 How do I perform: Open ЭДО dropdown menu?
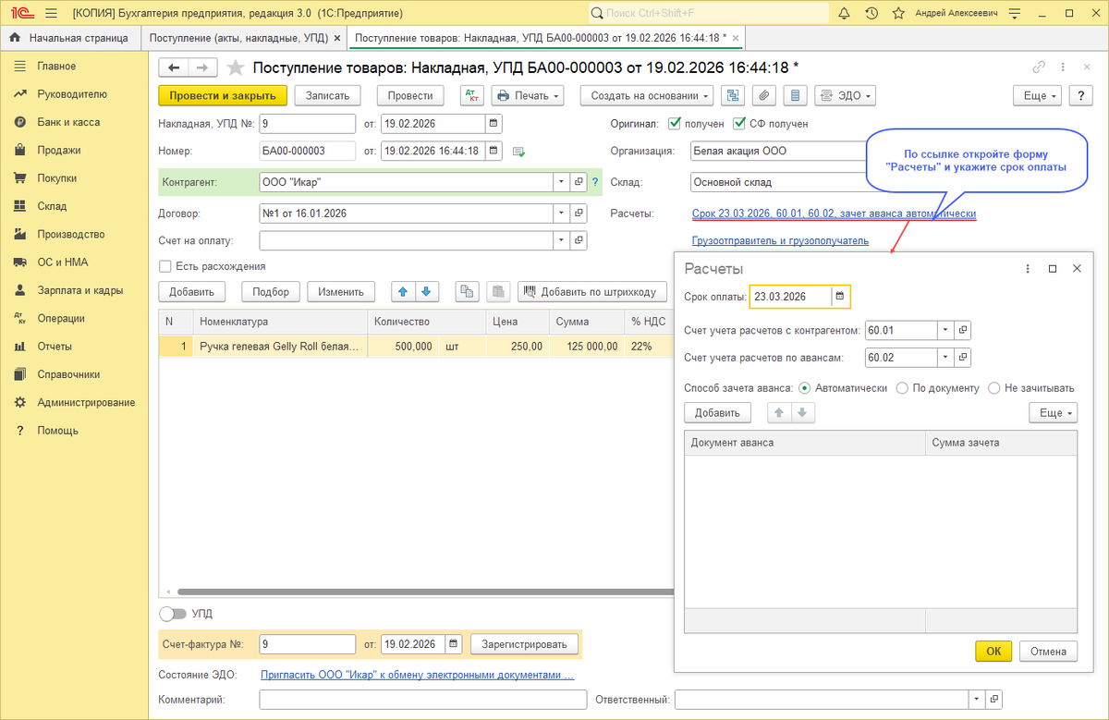pos(846,95)
